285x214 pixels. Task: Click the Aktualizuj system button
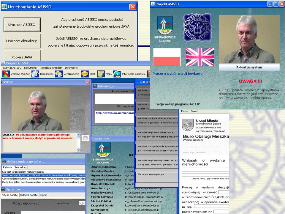[x=249, y=67]
